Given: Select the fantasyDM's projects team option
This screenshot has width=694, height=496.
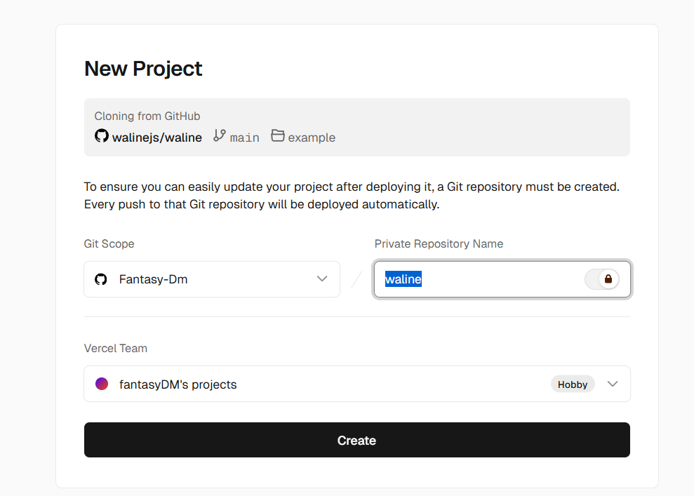Looking at the screenshot, I should (178, 384).
